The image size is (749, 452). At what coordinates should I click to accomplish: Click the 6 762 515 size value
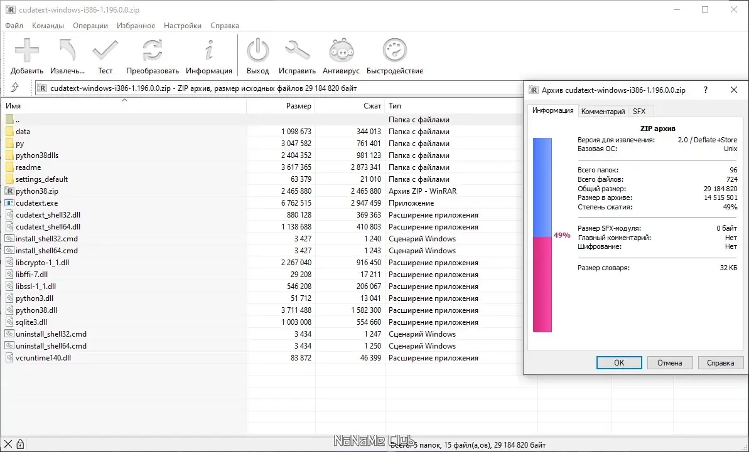(296, 203)
